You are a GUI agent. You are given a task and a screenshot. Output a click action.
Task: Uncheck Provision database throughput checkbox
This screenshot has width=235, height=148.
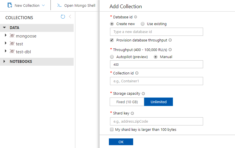pos(112,40)
